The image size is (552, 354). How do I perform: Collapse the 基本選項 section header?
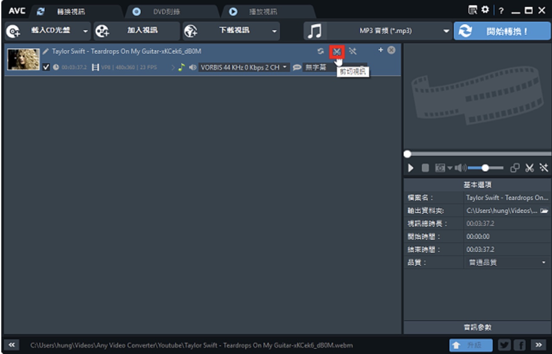click(x=477, y=185)
